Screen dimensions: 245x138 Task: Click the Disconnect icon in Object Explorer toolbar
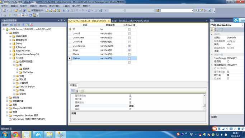[15, 25]
